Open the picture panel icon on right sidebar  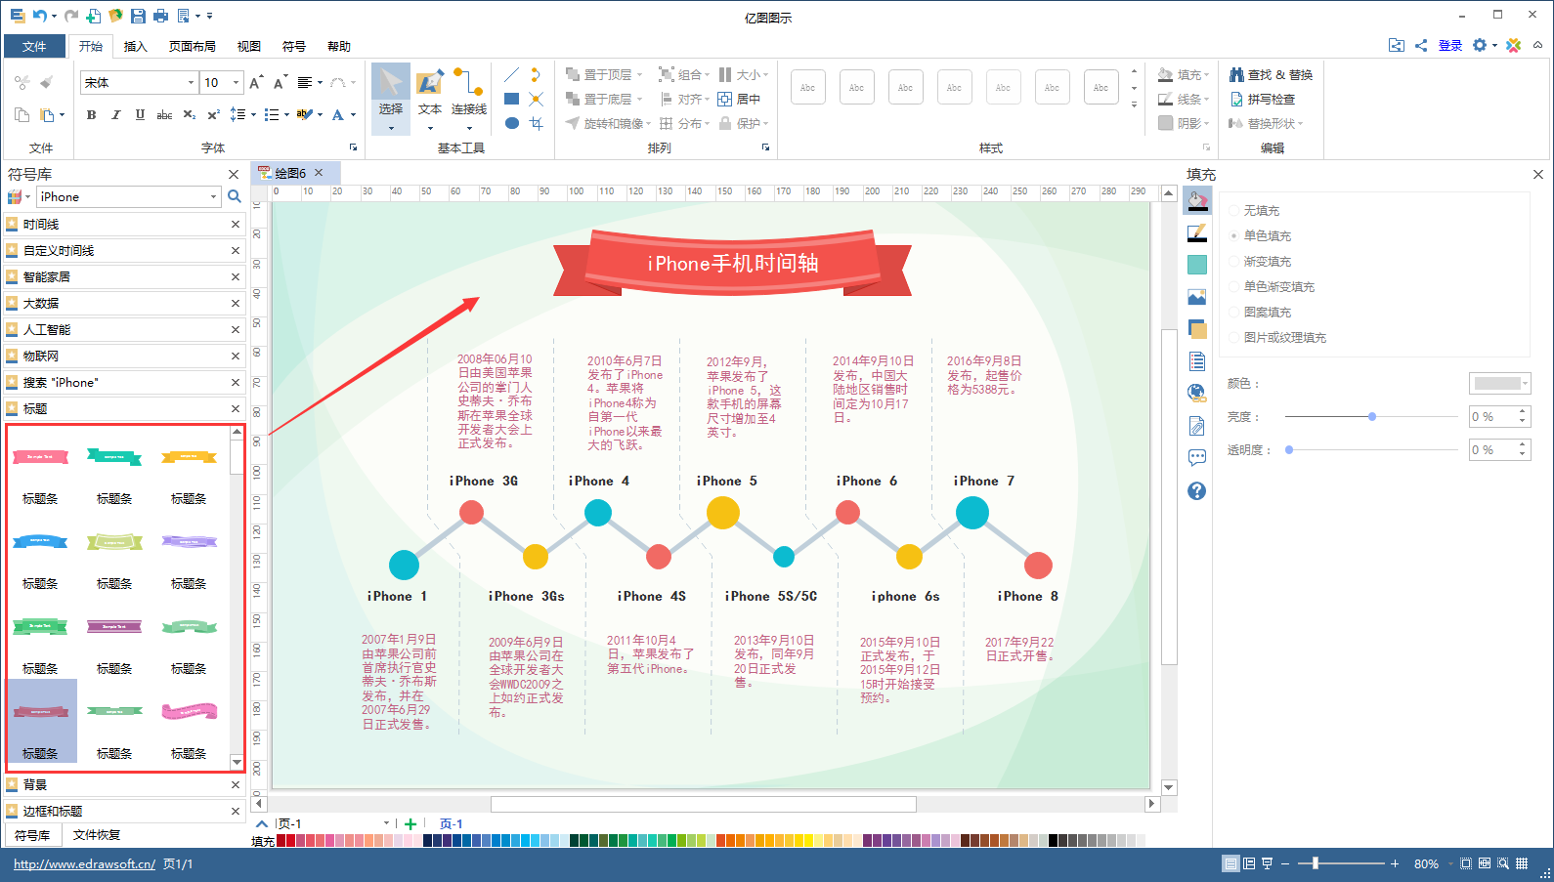point(1197,297)
